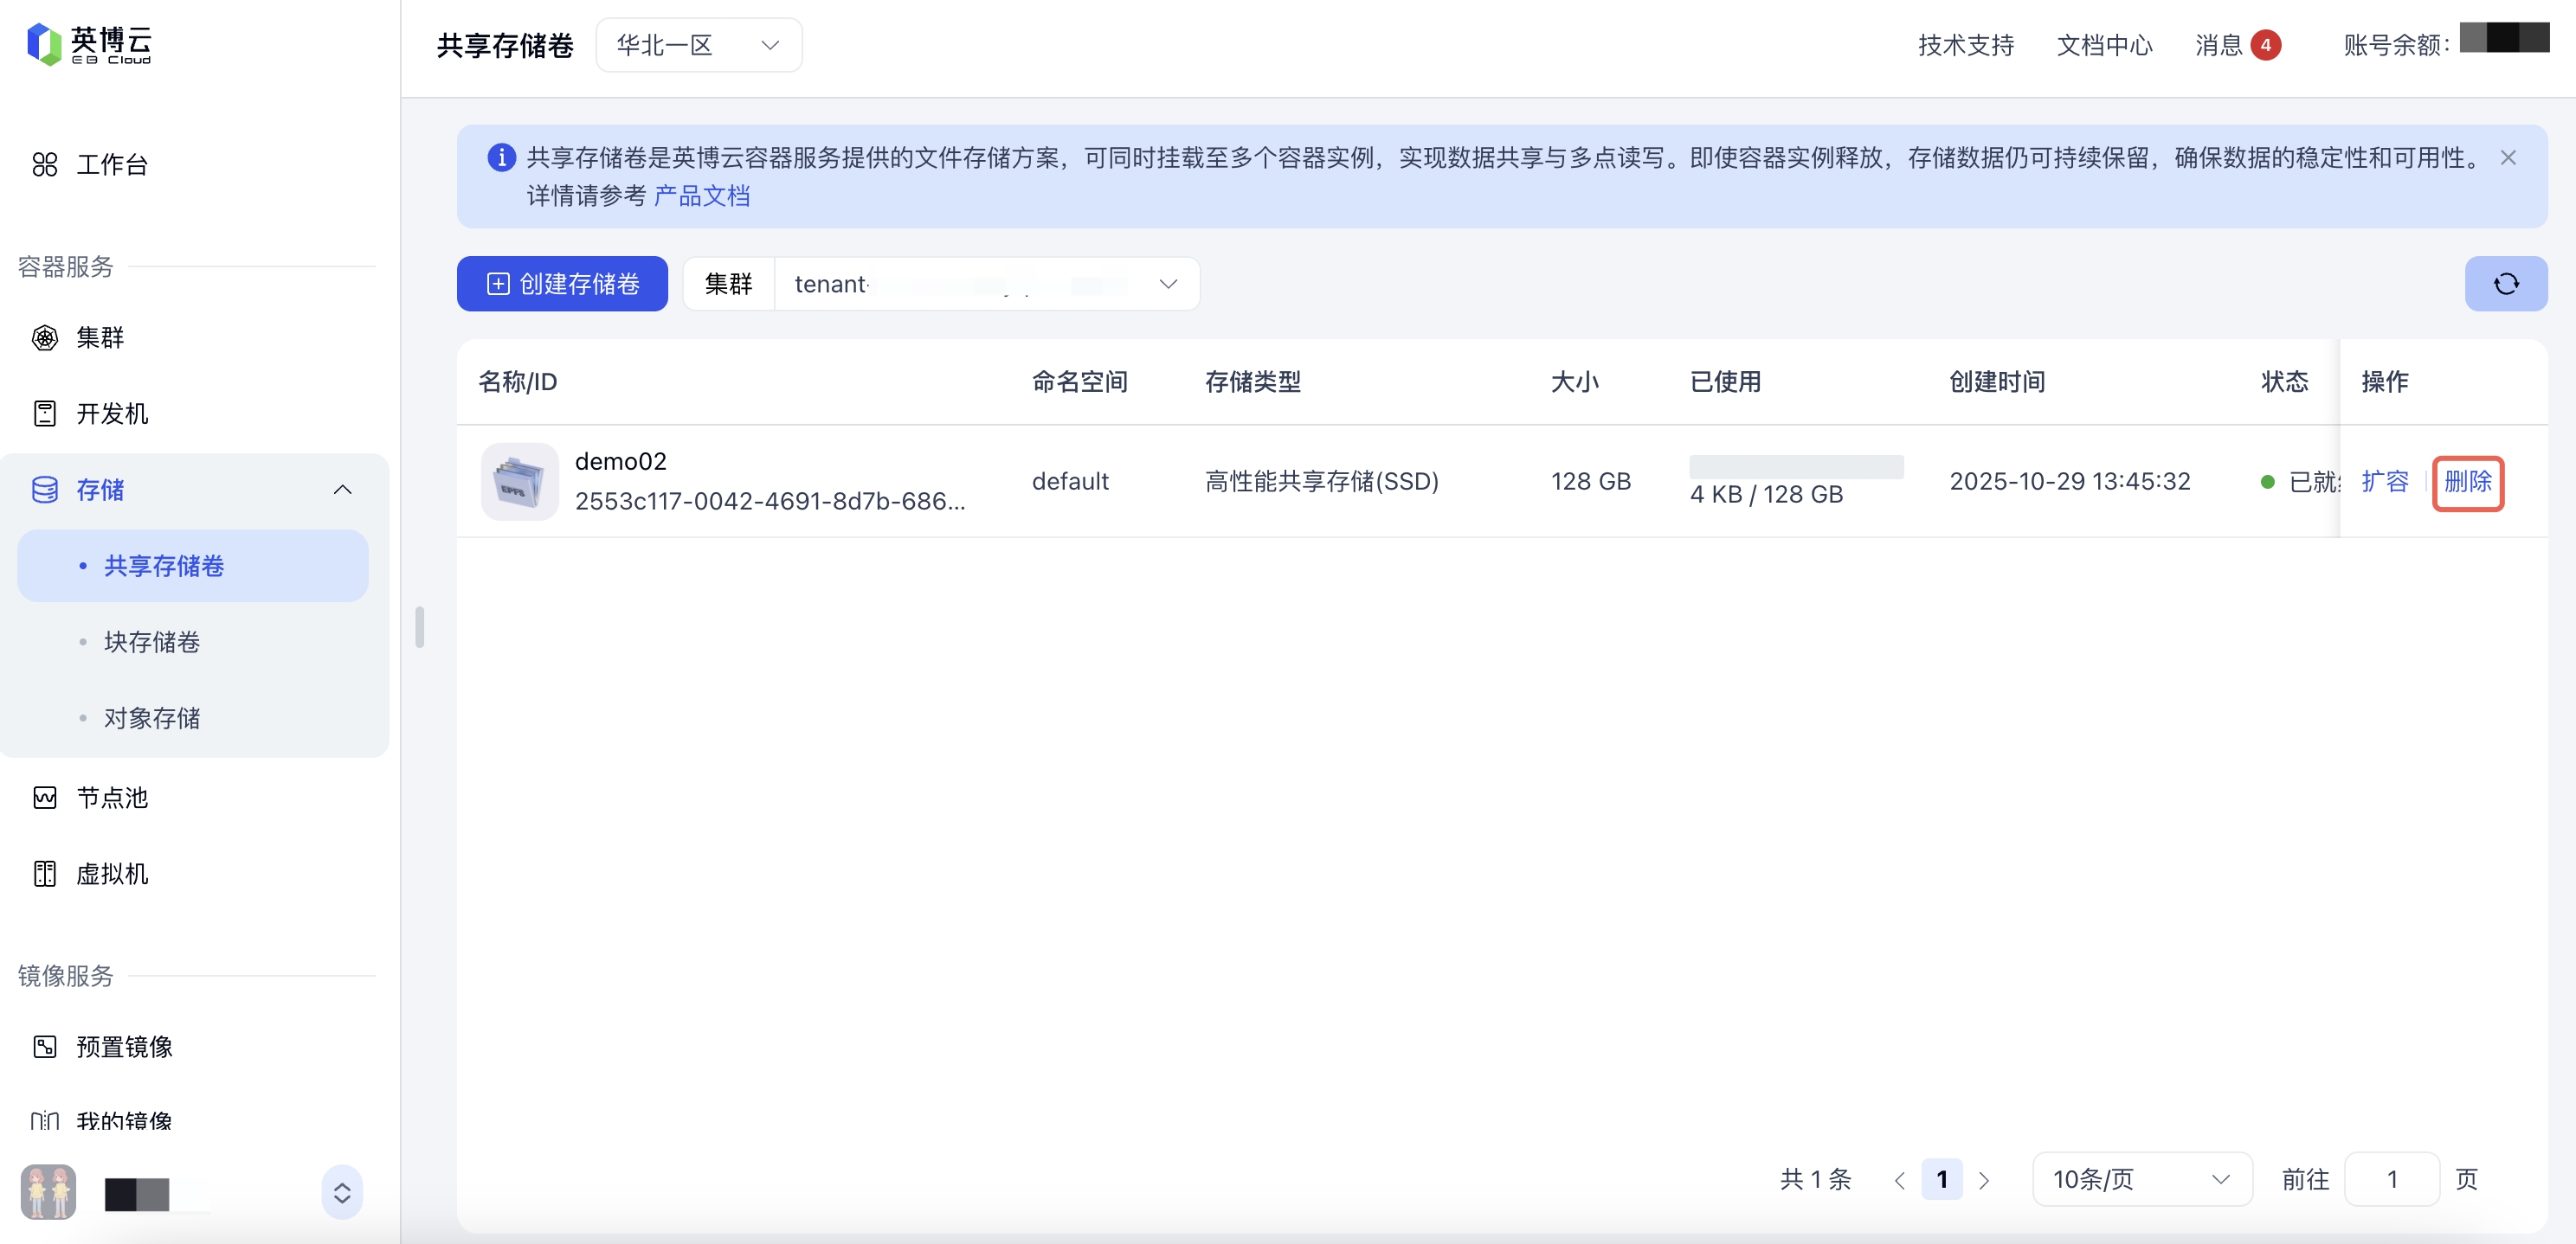Click the 创建存储卷 button

tap(562, 284)
